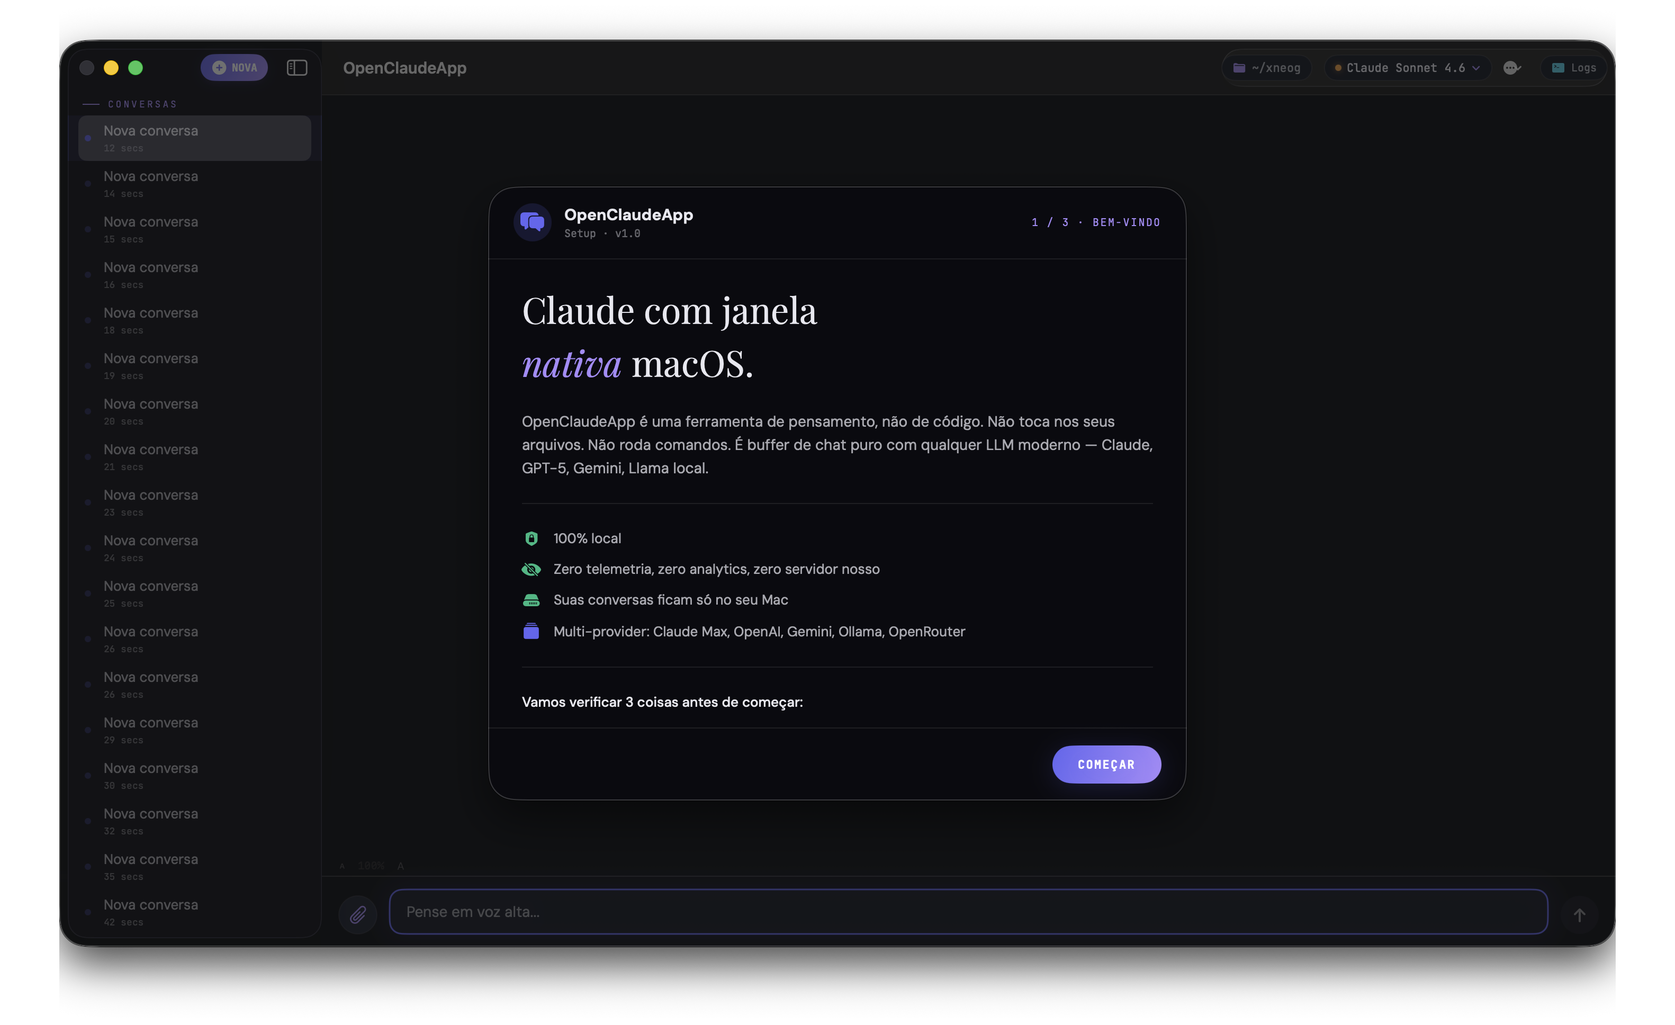Decrease font size with small A
The width and height of the screenshot is (1675, 1025).
point(342,866)
